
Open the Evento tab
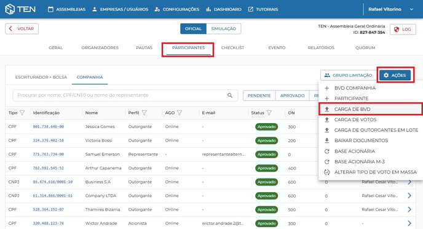coord(277,48)
